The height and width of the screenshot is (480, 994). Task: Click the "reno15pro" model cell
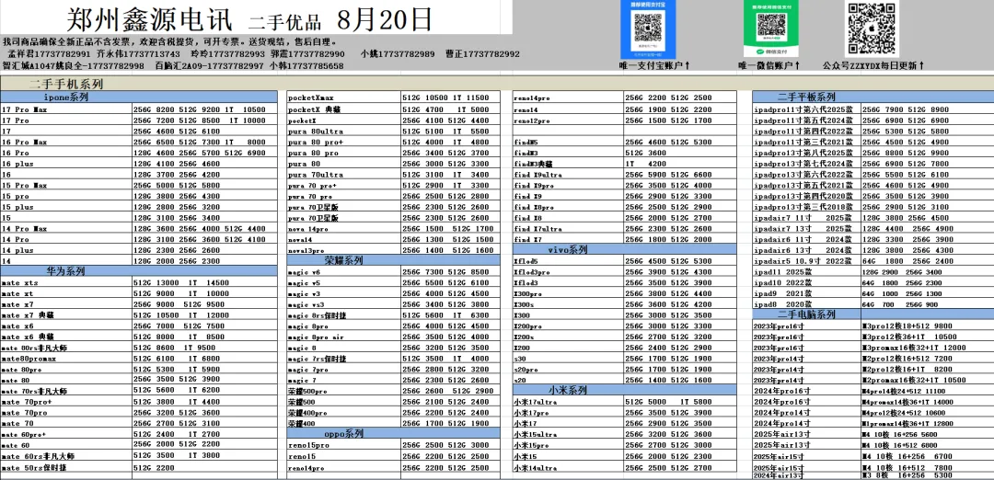point(343,445)
